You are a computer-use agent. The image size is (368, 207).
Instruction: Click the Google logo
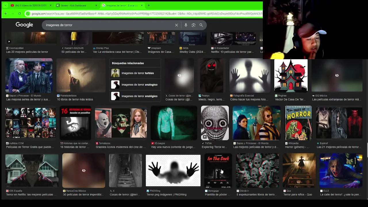point(24,25)
